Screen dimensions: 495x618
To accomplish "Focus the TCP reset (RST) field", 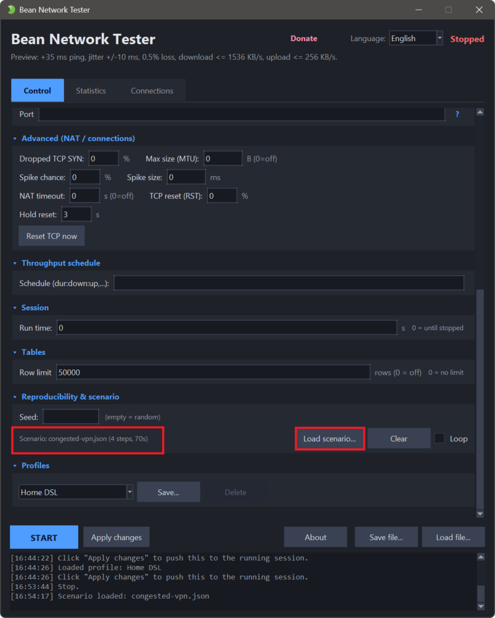I will (x=222, y=196).
